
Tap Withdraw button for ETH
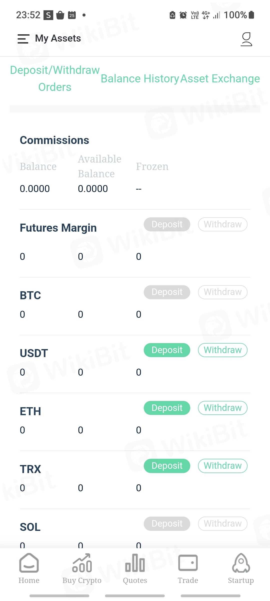pos(222,408)
